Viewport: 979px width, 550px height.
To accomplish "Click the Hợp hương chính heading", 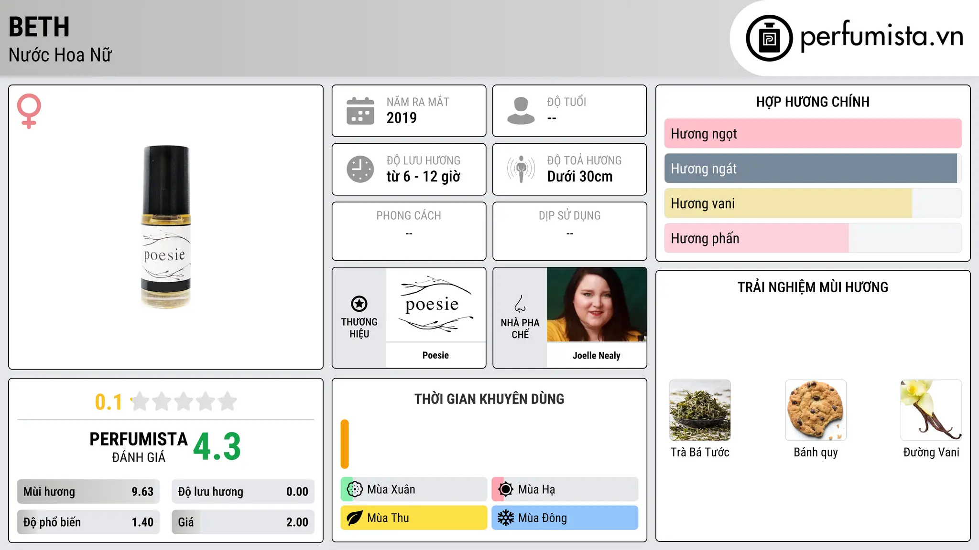I will coord(813,102).
